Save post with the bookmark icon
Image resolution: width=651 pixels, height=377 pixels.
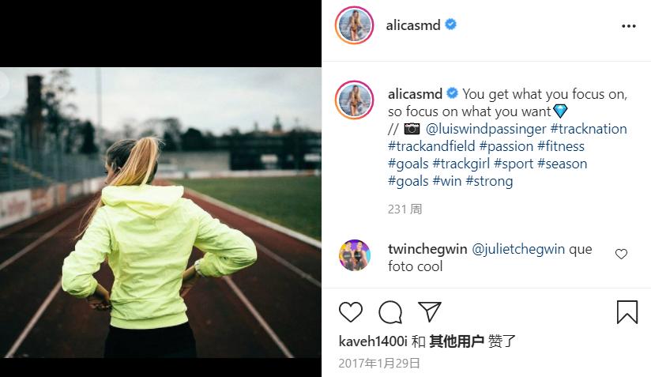tap(627, 312)
